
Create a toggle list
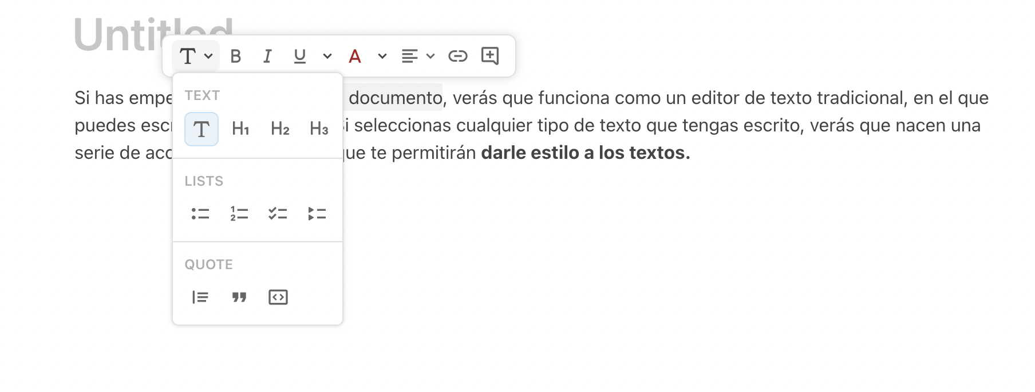click(317, 214)
